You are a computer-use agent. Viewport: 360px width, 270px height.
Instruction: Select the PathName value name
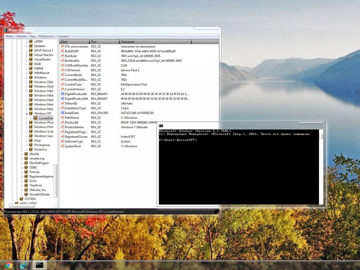tap(72, 117)
